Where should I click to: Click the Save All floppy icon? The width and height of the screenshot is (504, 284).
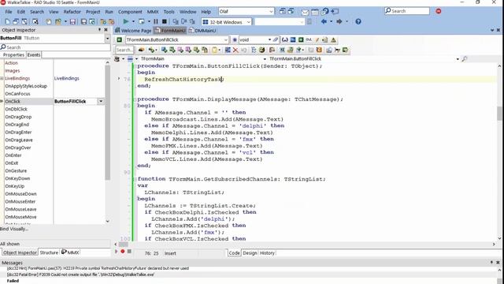pyautogui.click(x=83, y=21)
